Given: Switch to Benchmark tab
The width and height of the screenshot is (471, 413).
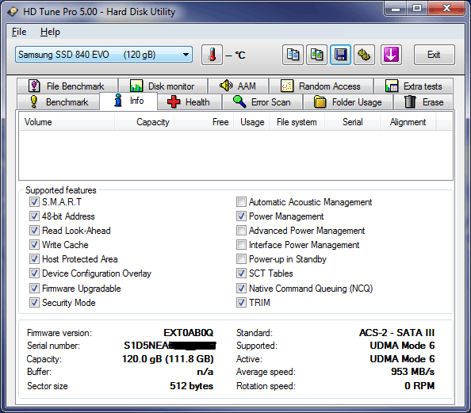Looking at the screenshot, I should (59, 102).
